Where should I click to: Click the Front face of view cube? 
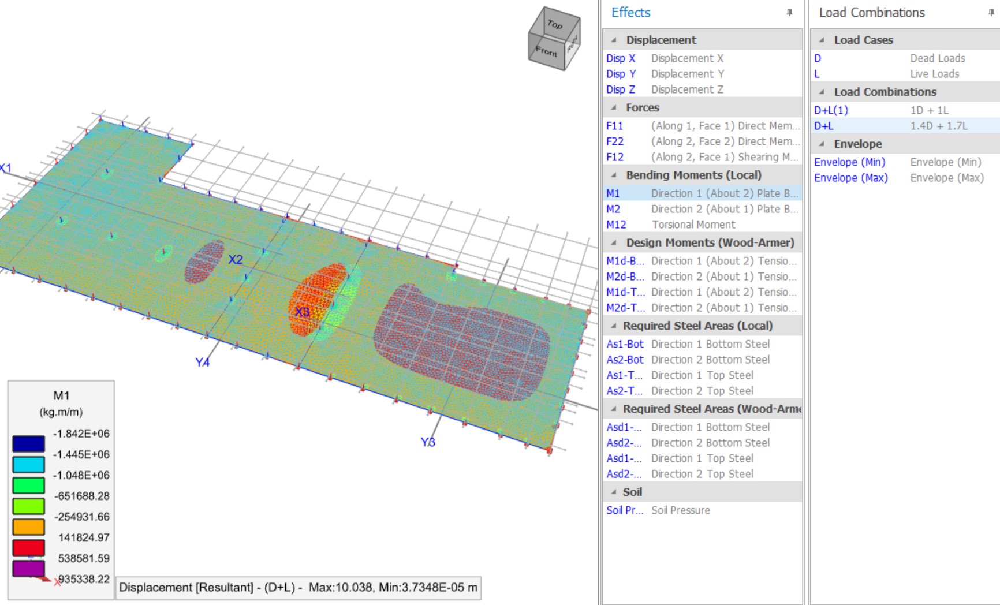[546, 52]
